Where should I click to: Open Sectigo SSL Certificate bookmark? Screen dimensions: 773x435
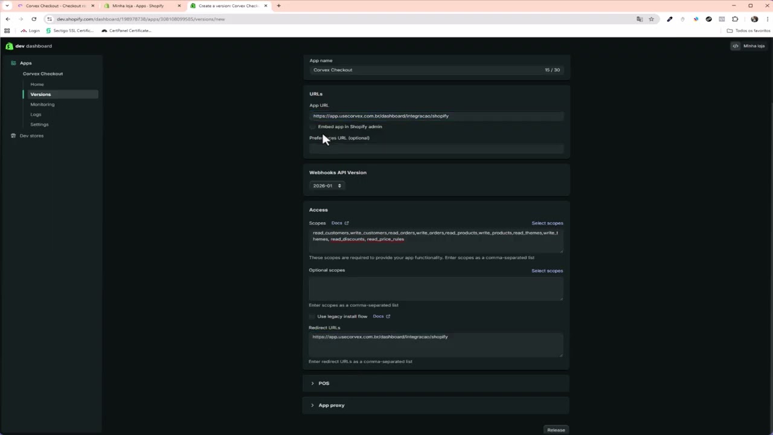(x=69, y=30)
